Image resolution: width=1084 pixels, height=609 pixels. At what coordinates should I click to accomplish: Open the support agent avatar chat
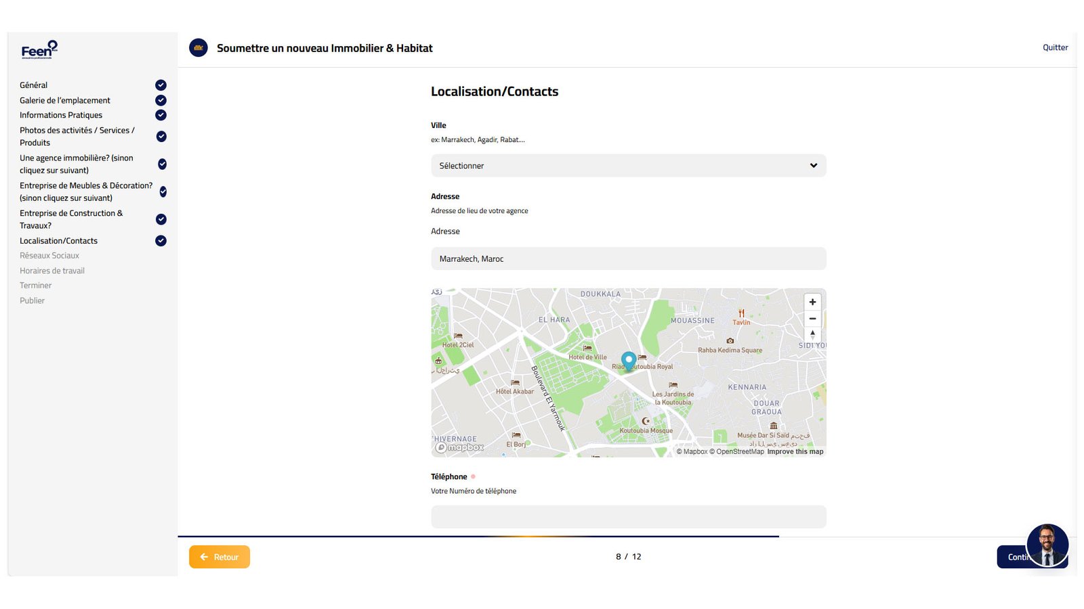[1047, 545]
